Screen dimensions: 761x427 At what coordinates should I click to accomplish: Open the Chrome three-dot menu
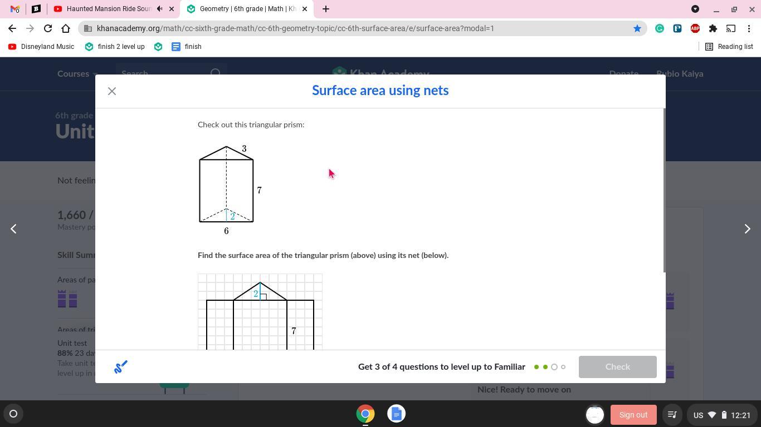[749, 28]
